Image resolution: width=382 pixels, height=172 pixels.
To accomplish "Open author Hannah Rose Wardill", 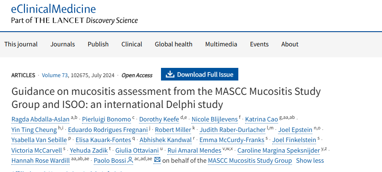I will (40, 161).
